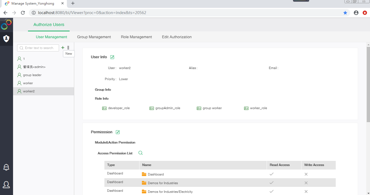This screenshot has height=195, width=370.
Task: Open the user profile icon in sidebar
Action: [x=6, y=185]
